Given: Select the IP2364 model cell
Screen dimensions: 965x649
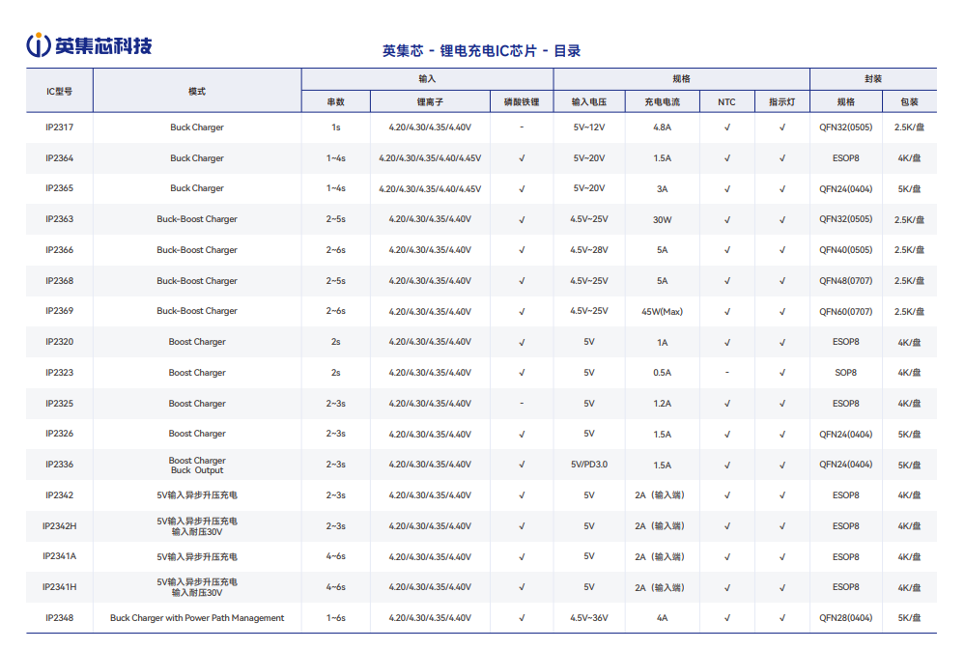Looking at the screenshot, I should coord(59,158).
